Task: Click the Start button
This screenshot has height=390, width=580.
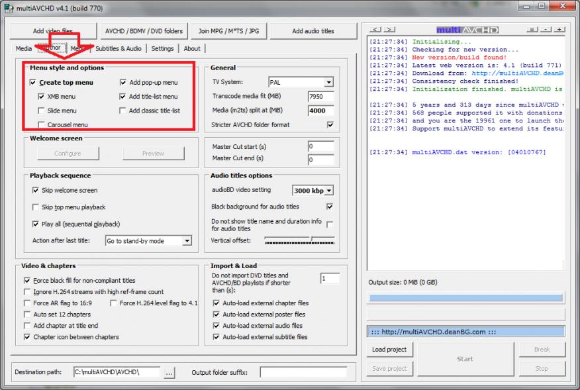Action: [x=465, y=359]
